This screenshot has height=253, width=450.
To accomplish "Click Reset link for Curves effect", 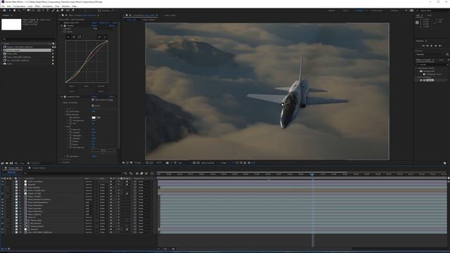I will pyautogui.click(x=94, y=25).
